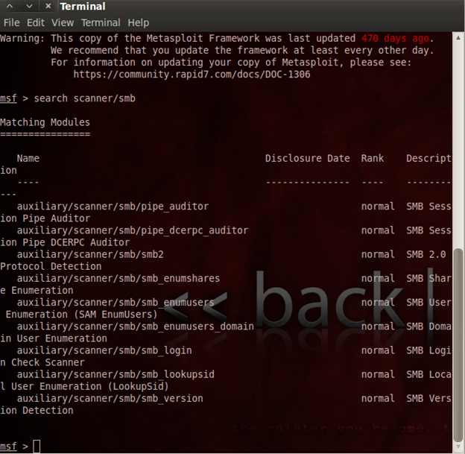Open the View menu
Viewport: 465px width, 454px height.
click(x=63, y=22)
